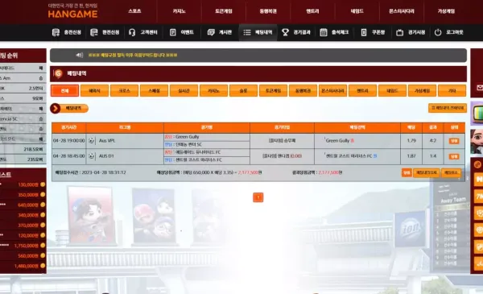
Task: Click the odds value 1.79
Action: (411, 140)
